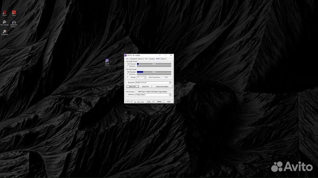Switch to the About tab
The width and height of the screenshot is (318, 178).
[x=163, y=59]
